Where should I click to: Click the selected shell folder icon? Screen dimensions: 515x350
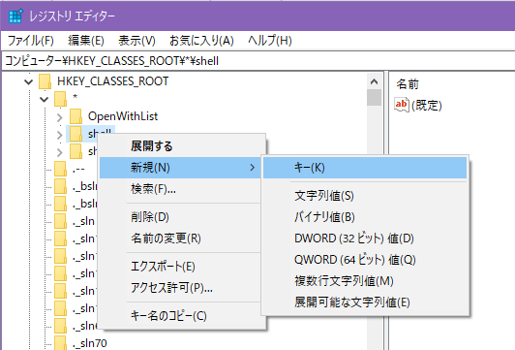coord(76,134)
